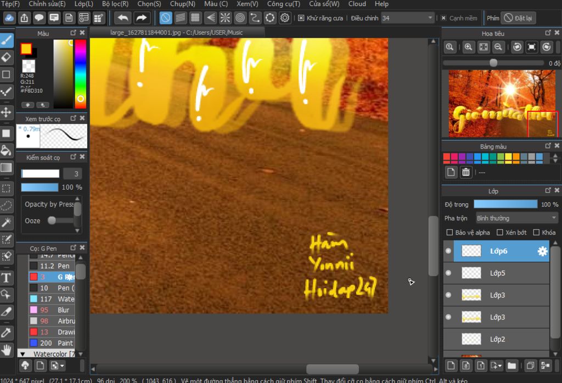Enable the concentric circle snap icon
Viewport: 562px width, 383px height.
pos(240,18)
